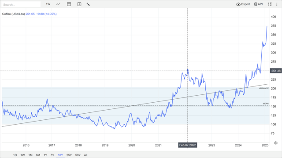Open the three-dot more options menu
This screenshot has height=158, width=282.
tap(277, 4)
